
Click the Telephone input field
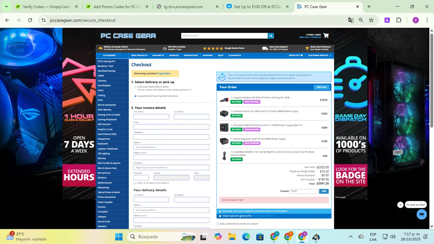[171, 137]
